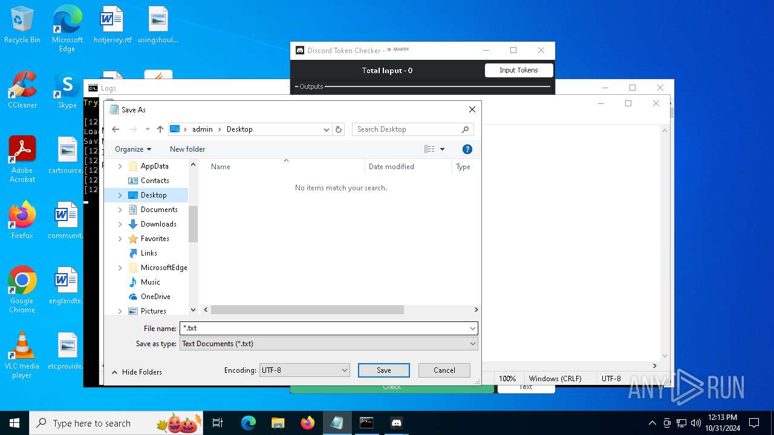Open Skype desktop shortcut
The width and height of the screenshot is (774, 435).
tap(67, 91)
